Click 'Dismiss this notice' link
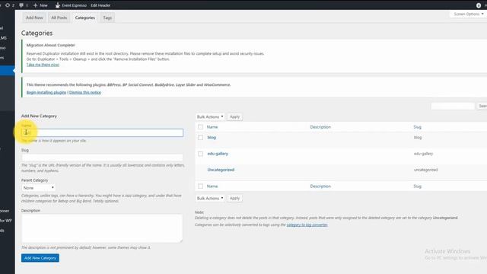Viewport: 487px width, 274px height. (84, 92)
